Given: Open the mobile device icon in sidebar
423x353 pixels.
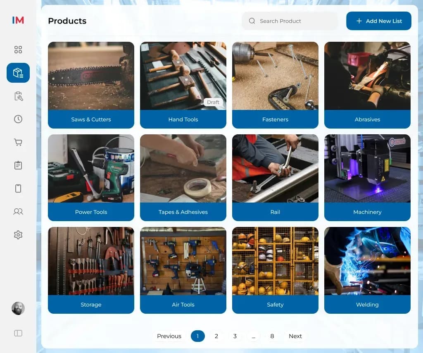Looking at the screenshot, I should [x=18, y=188].
